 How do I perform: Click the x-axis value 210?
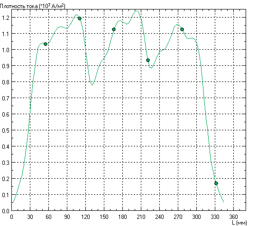click(x=141, y=217)
